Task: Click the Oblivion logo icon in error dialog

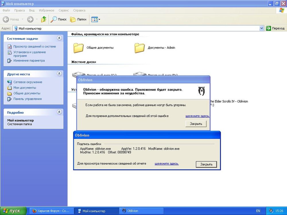Action: pyautogui.click(x=201, y=91)
